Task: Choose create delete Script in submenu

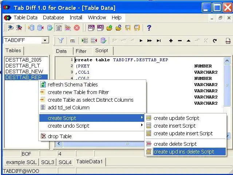Action: [185, 144]
